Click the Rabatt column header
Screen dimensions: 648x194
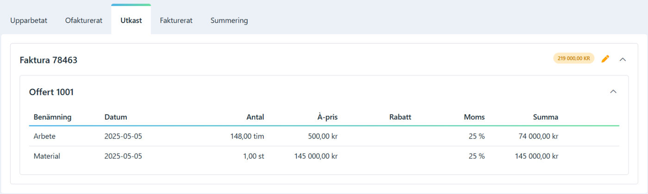click(x=400, y=117)
